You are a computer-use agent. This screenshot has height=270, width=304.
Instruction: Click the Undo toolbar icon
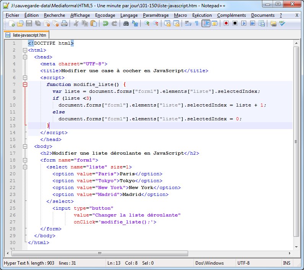pyautogui.click(x=105, y=24)
